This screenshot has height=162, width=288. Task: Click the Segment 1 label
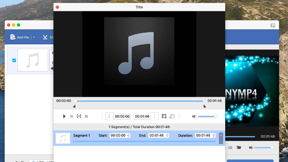pyautogui.click(x=82, y=136)
